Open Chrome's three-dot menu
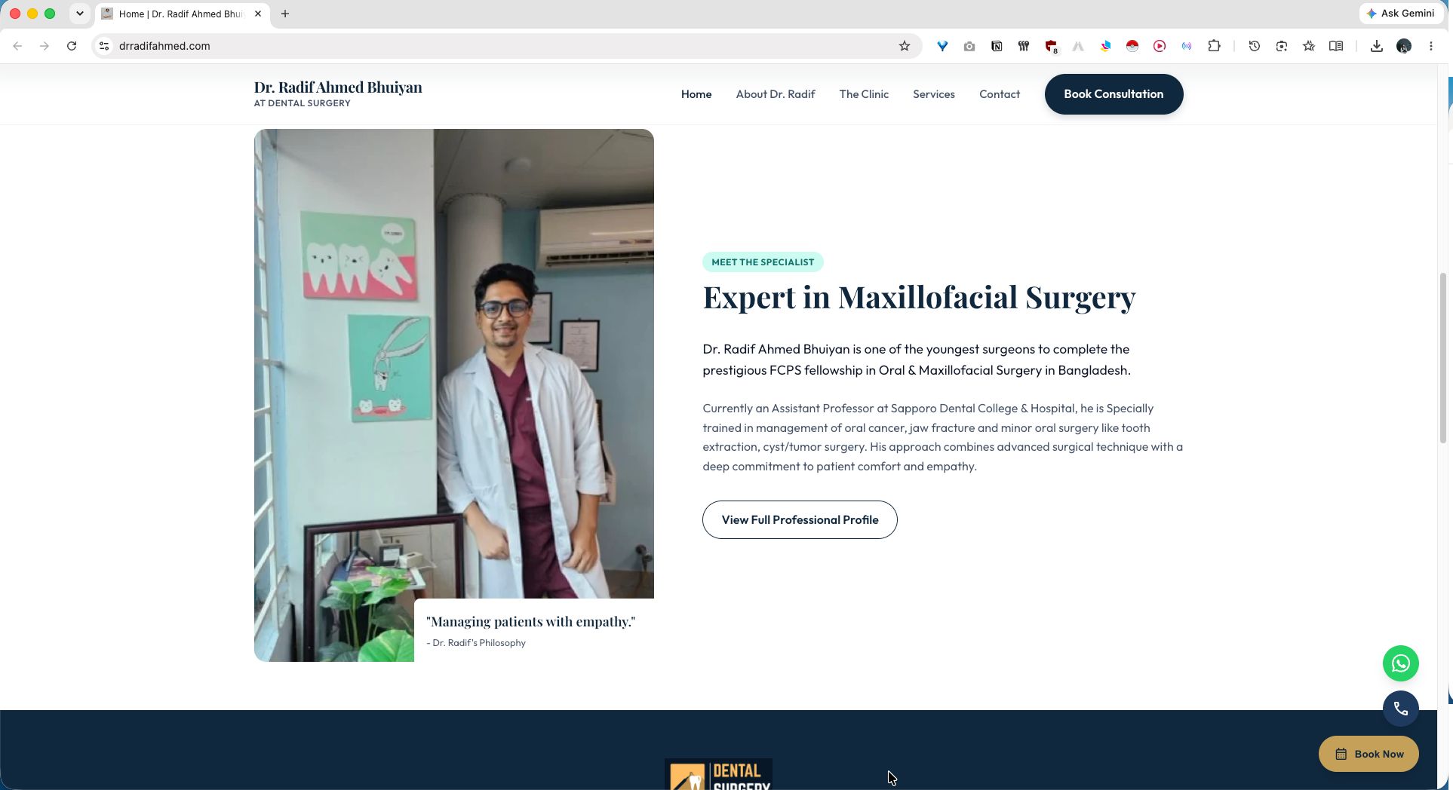1453x790 pixels. point(1430,46)
